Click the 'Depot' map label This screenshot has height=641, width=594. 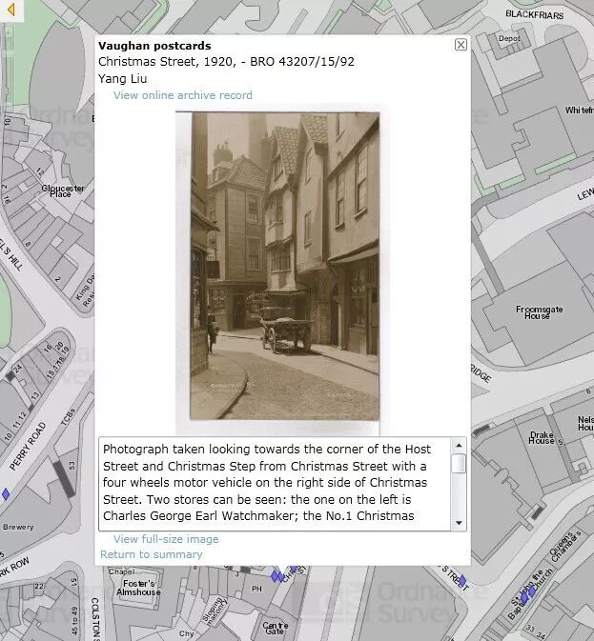[509, 38]
